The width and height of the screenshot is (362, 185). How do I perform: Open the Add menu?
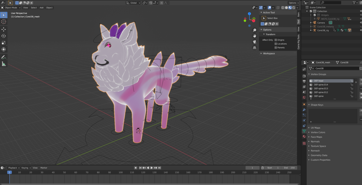pyautogui.click(x=41, y=8)
